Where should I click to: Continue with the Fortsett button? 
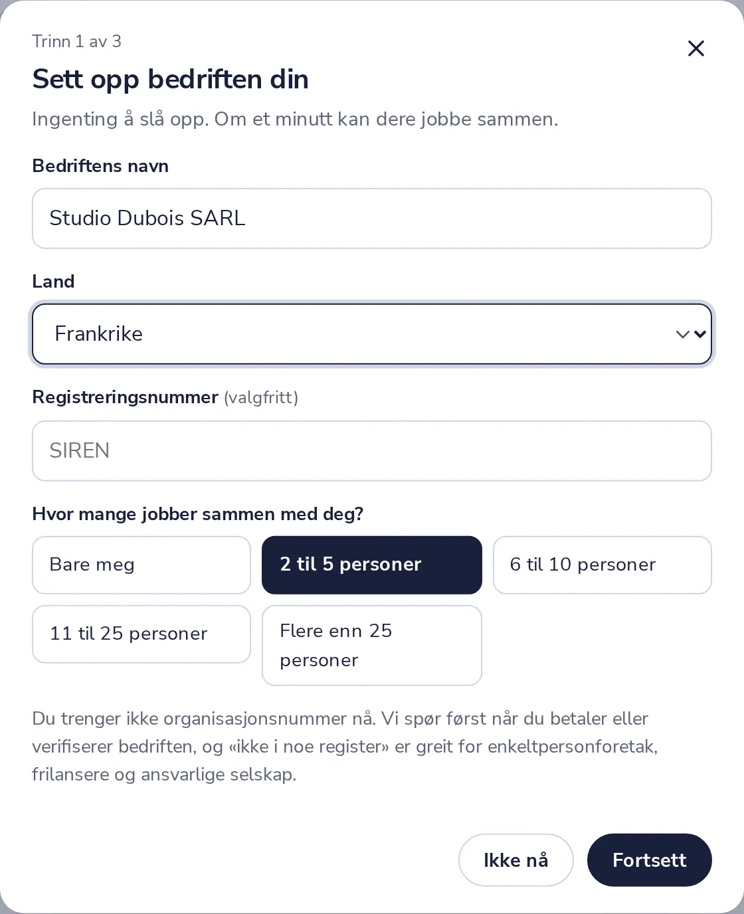[650, 860]
